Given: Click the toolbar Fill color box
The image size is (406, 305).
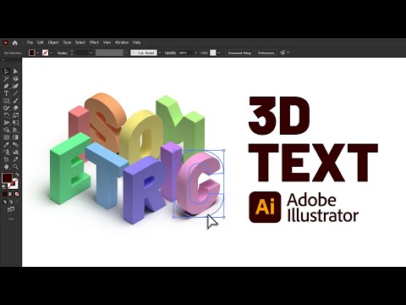Looking at the screenshot, I should pyautogui.click(x=7, y=178).
